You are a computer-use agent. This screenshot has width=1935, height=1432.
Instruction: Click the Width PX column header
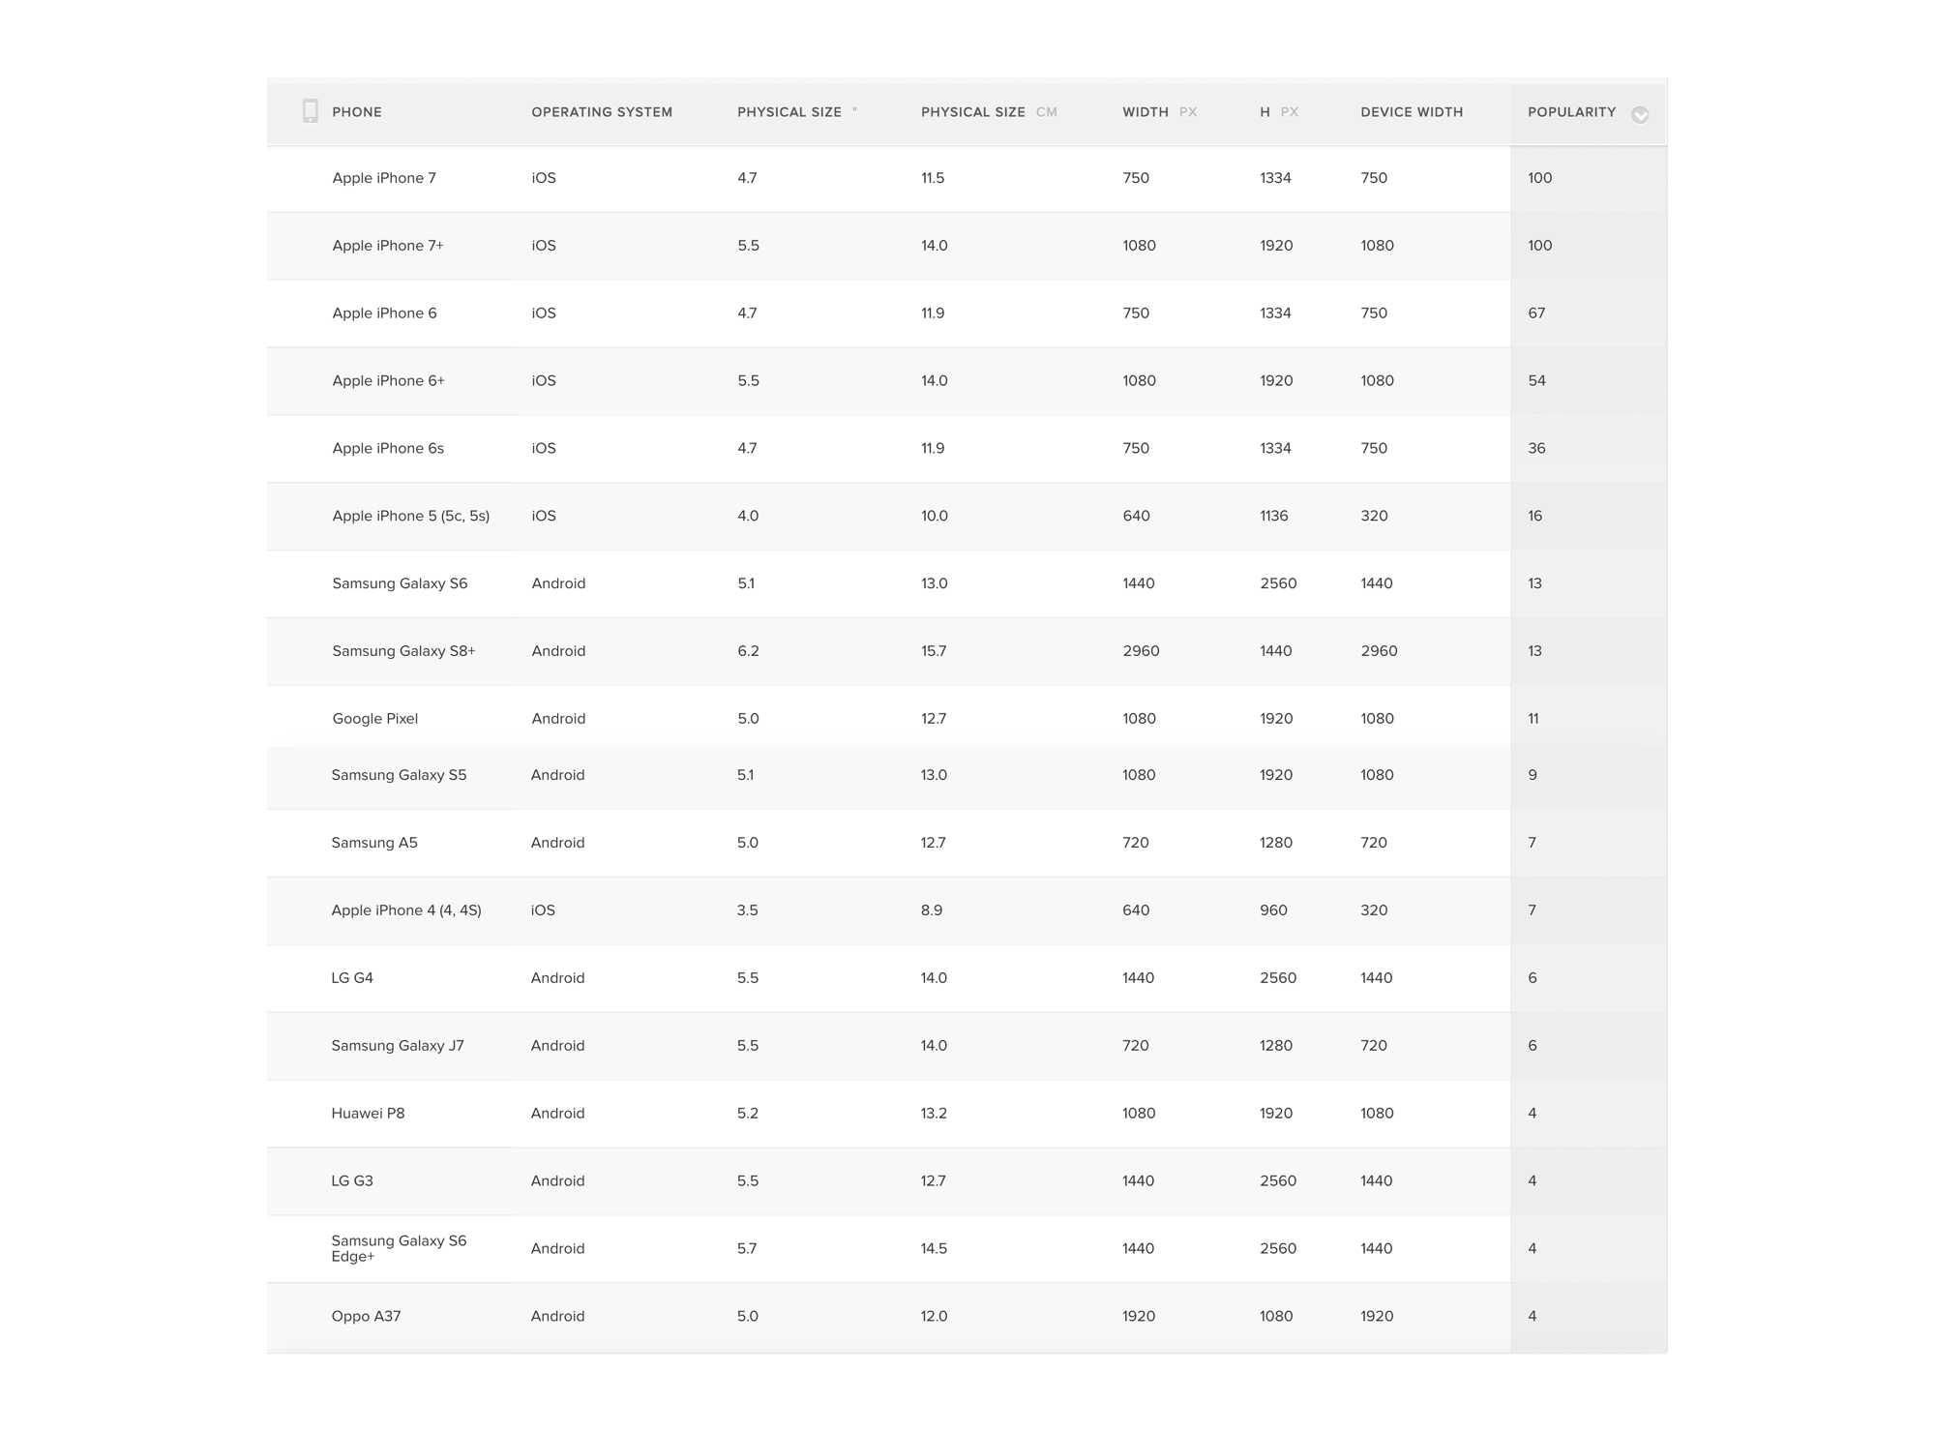tap(1159, 112)
